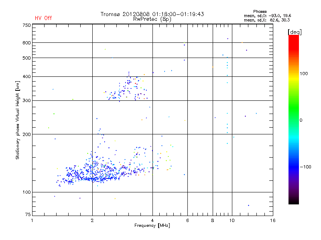Click the red 'HV Off' status label
Screen dimensions: 321x240
pos(43,18)
